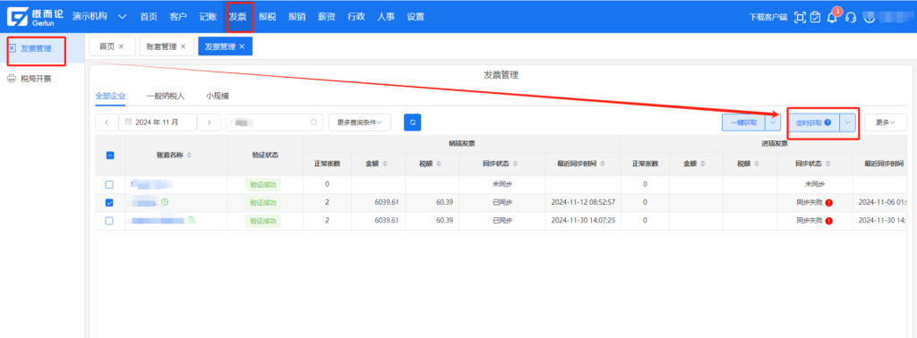Sort the 进项发票 同步状态 column

(828, 164)
